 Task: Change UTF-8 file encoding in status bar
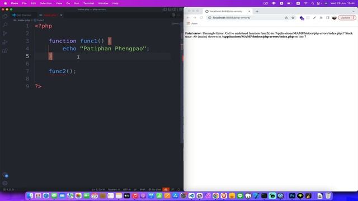[x=127, y=189]
